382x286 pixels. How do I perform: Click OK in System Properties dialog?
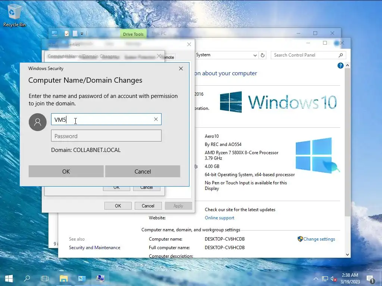[118, 206]
